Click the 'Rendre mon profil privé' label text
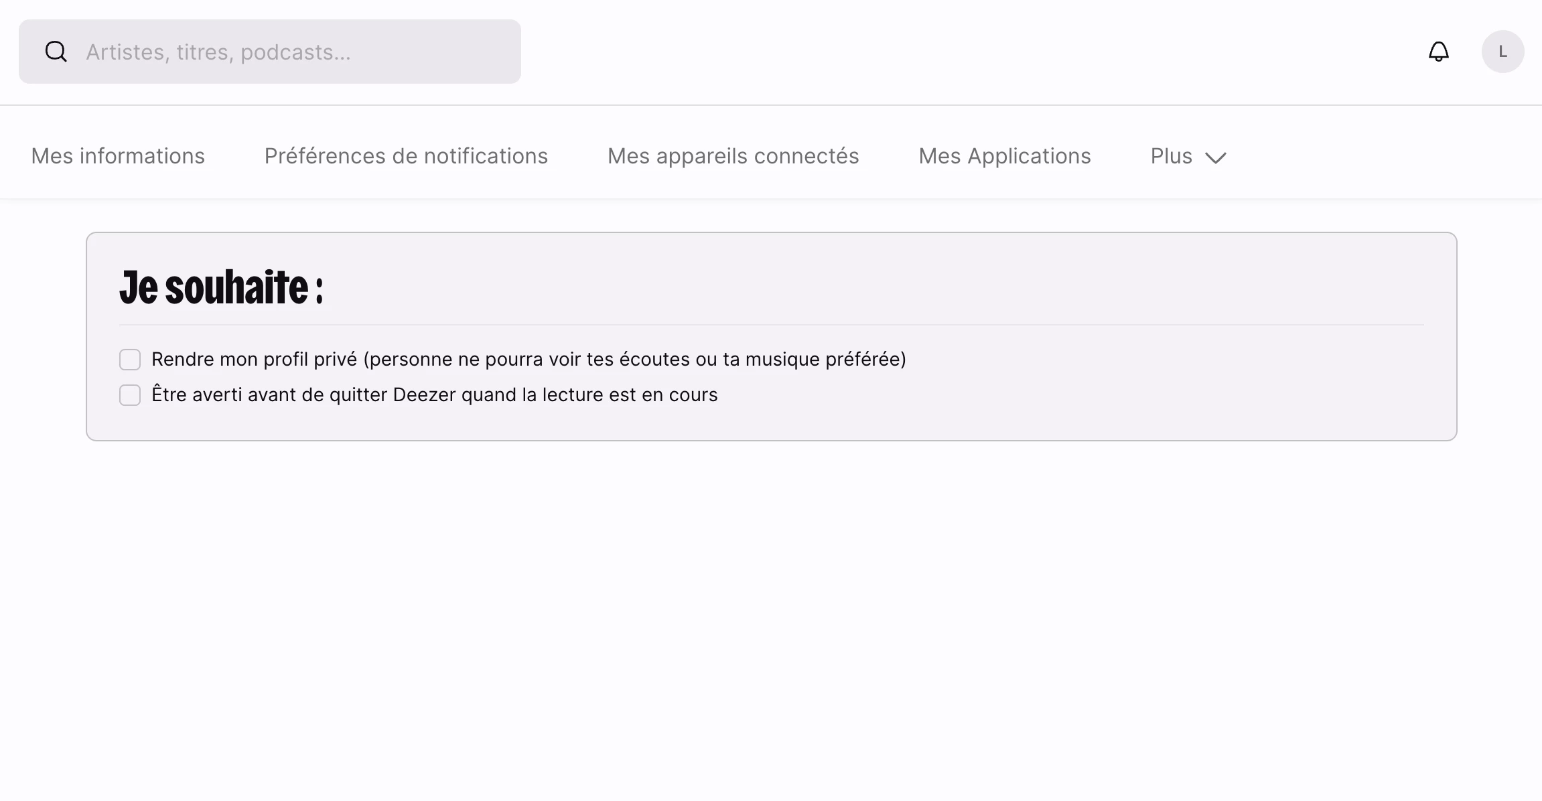The image size is (1542, 801). [255, 360]
